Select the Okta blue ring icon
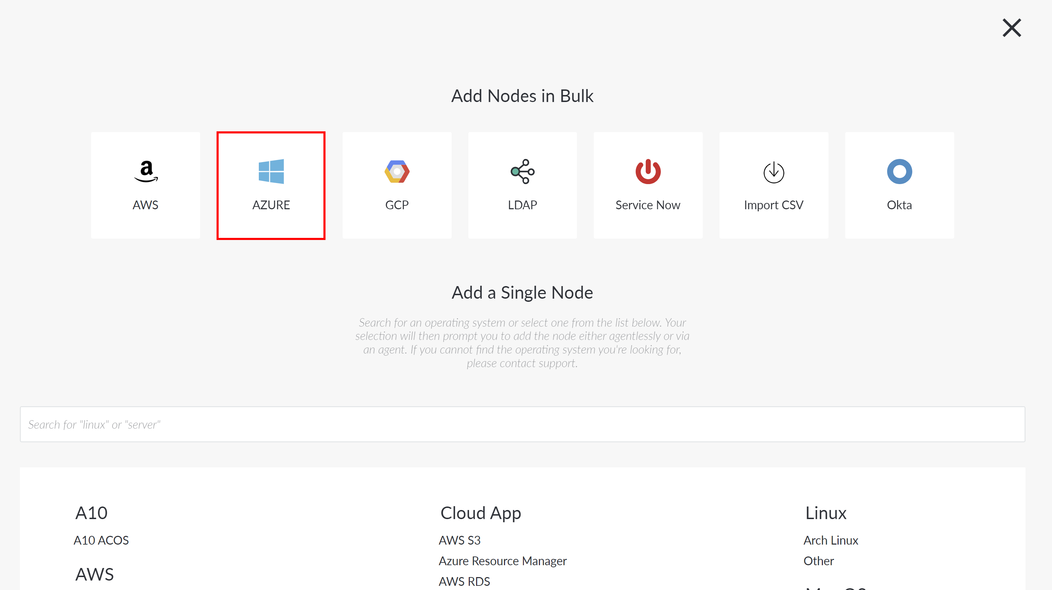 point(900,172)
